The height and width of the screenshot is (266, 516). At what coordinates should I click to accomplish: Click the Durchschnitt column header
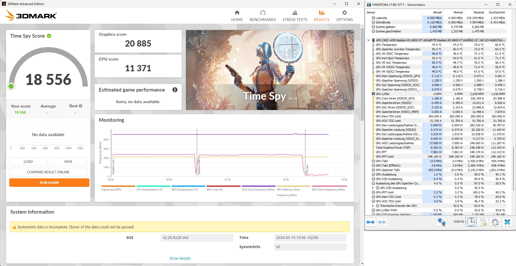point(496,12)
